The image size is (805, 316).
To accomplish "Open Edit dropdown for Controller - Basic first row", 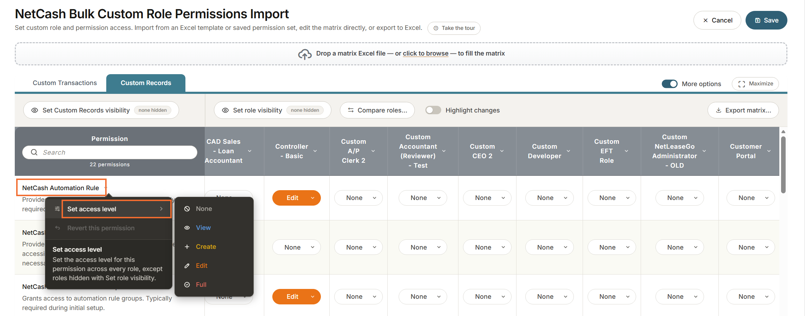I will pos(297,198).
